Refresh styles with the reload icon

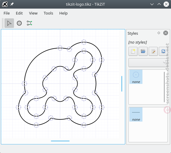tap(163, 51)
